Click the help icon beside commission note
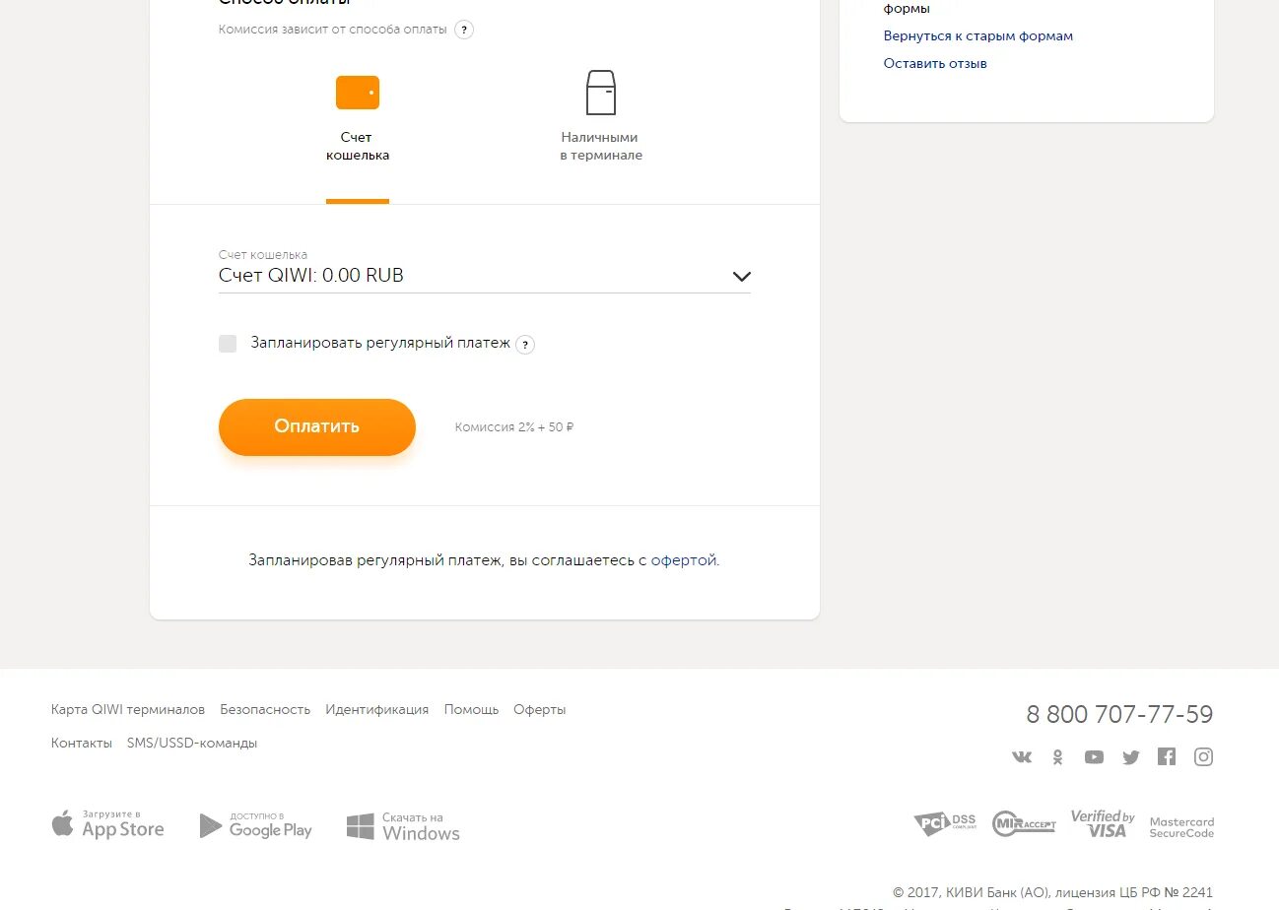Screen dimensions: 1279x910 point(464,30)
